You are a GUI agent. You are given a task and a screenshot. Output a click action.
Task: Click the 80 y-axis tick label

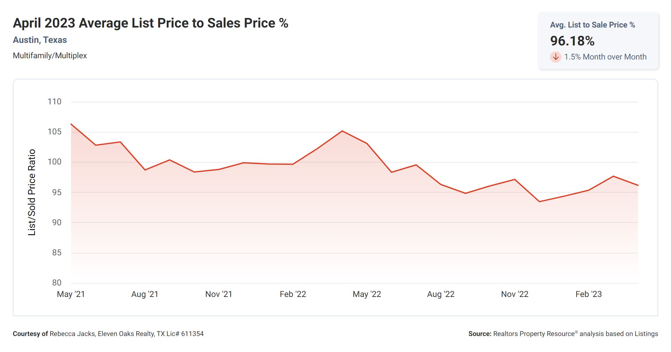click(57, 283)
